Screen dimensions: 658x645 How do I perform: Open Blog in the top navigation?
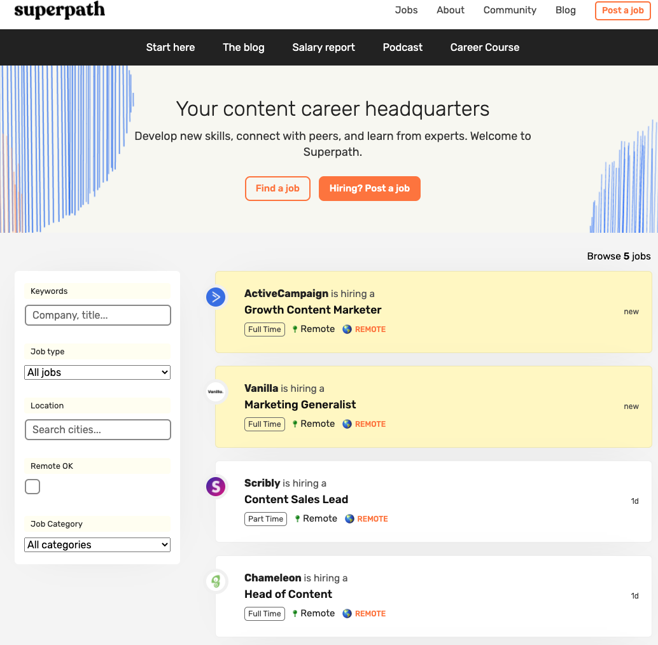pyautogui.click(x=565, y=10)
